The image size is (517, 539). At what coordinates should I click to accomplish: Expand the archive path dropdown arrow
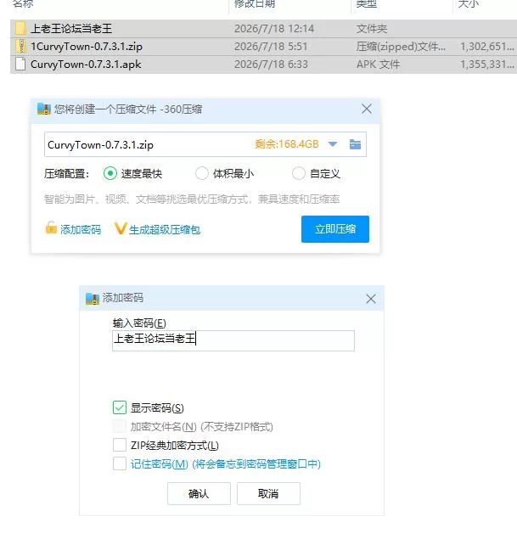click(x=333, y=144)
